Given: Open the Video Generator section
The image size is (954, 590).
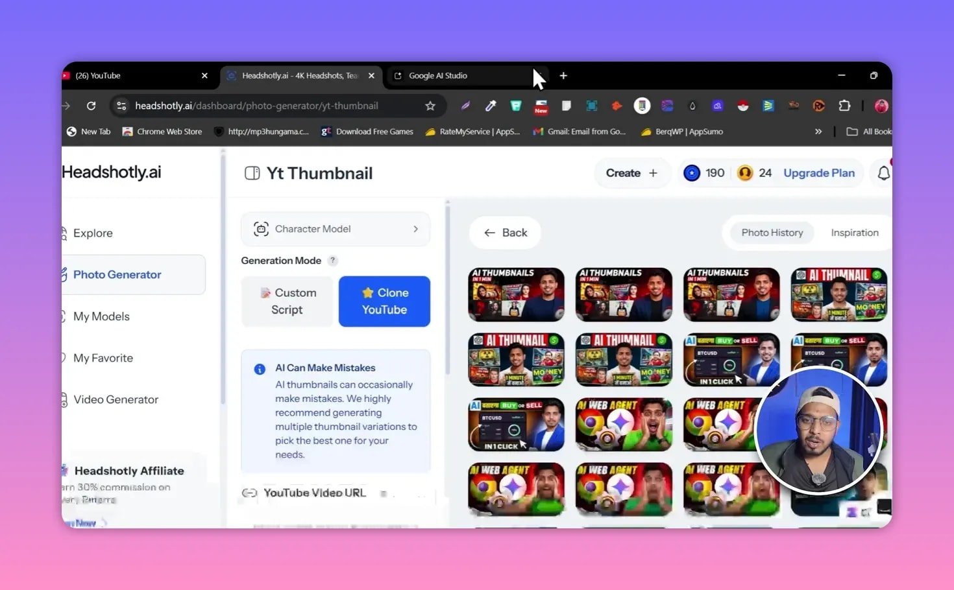Looking at the screenshot, I should [x=116, y=399].
